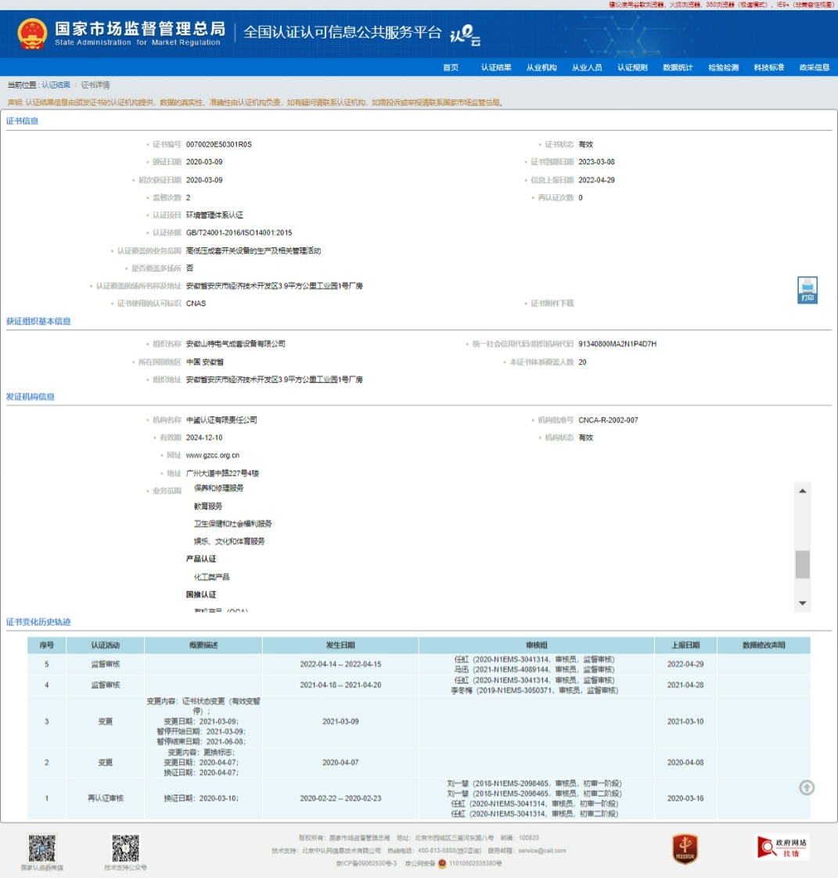Click the GB/T24001-2016/ISO14001:2015 standard text

coord(239,233)
